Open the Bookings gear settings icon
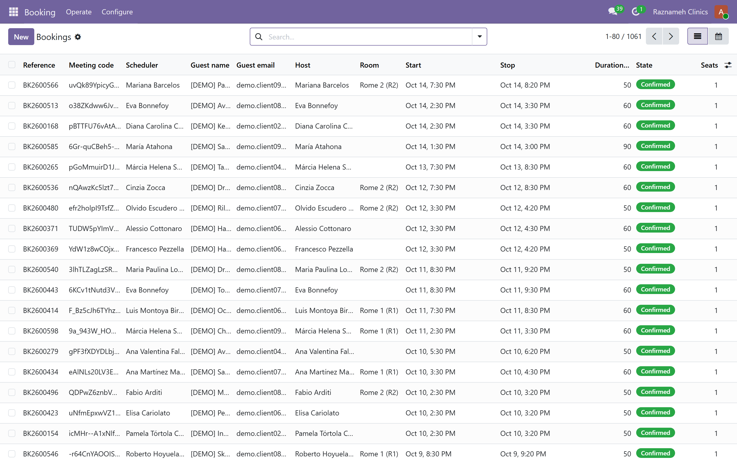The width and height of the screenshot is (737, 461). (78, 37)
